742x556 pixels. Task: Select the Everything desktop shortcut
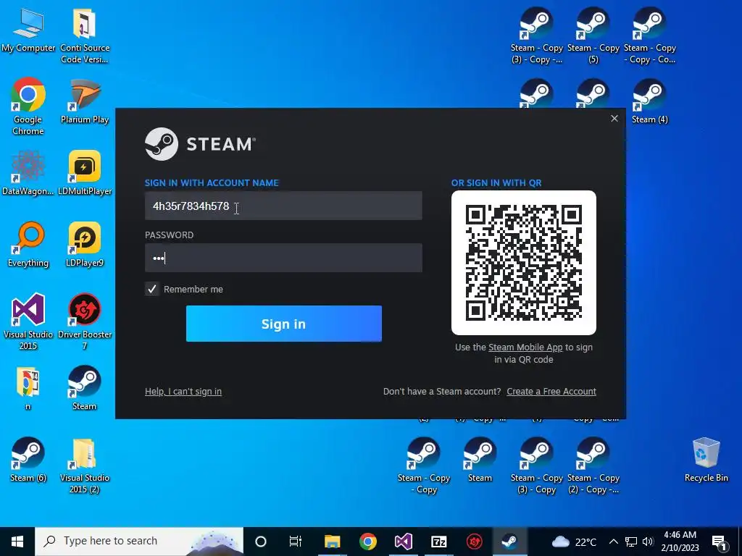coord(28,245)
